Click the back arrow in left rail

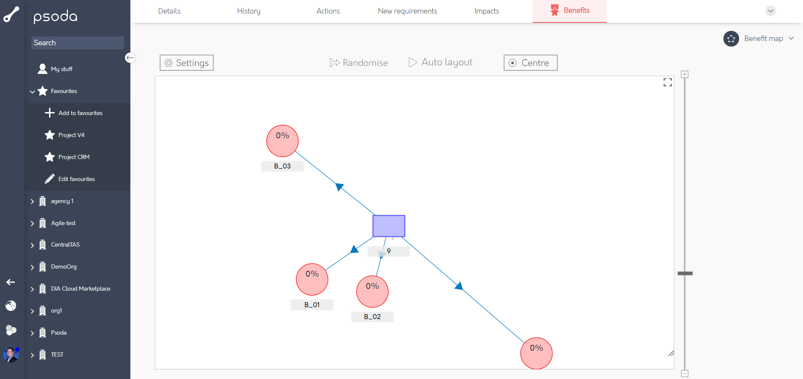coord(11,282)
